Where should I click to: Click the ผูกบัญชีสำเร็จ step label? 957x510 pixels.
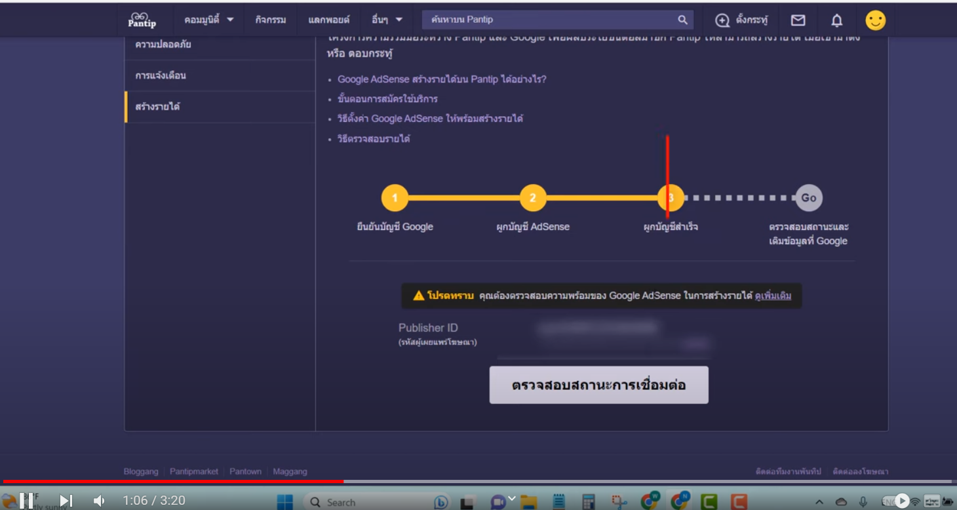671,227
